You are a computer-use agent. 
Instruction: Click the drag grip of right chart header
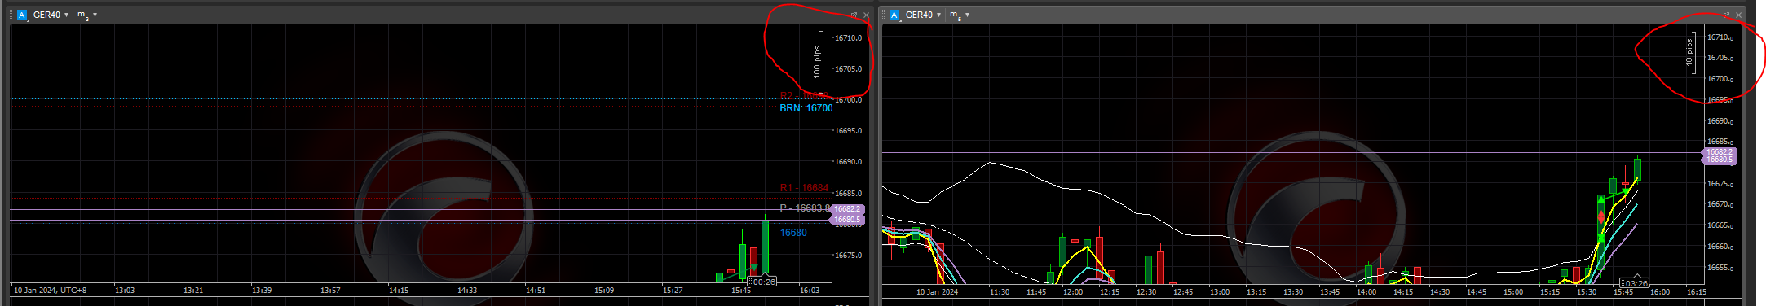point(884,15)
